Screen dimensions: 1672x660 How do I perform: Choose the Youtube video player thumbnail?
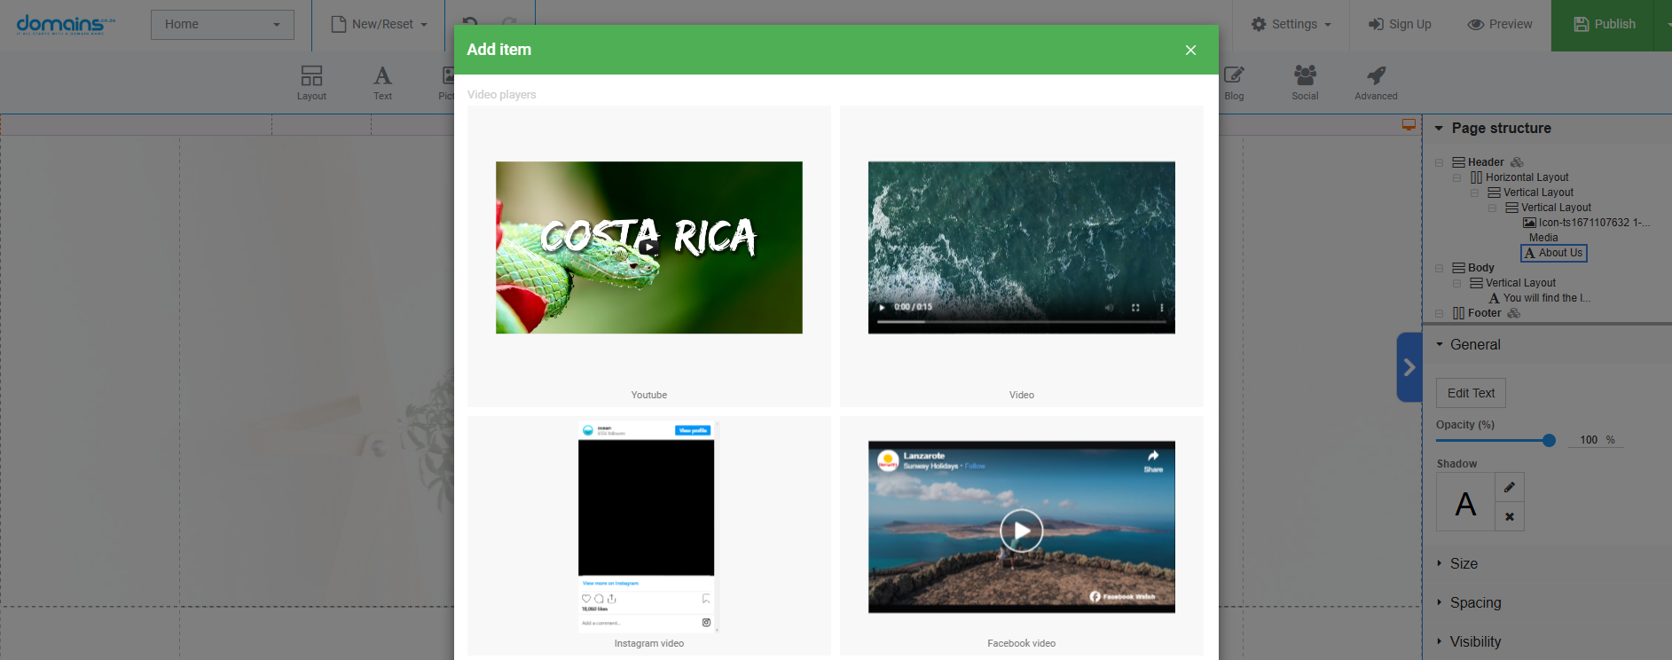tap(648, 247)
